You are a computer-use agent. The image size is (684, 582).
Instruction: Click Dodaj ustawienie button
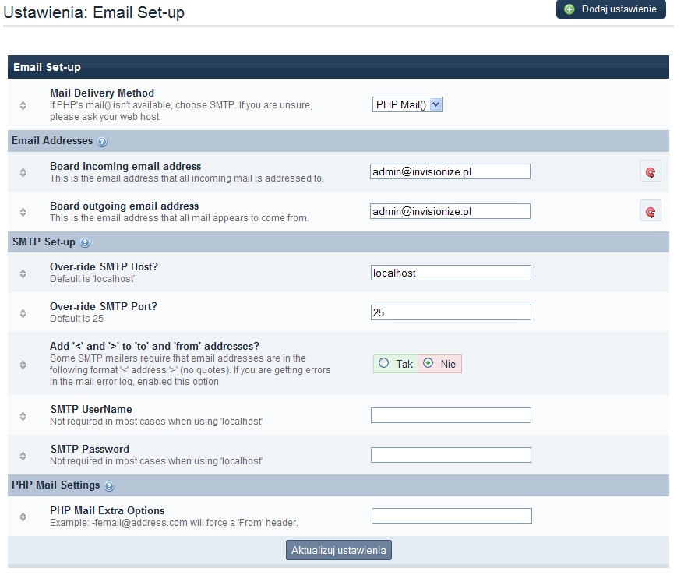[611, 9]
